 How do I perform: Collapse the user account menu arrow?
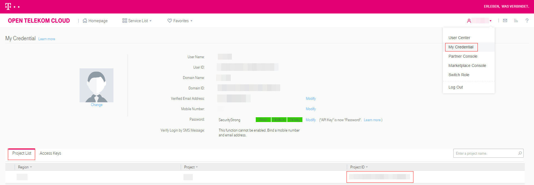[x=490, y=21]
